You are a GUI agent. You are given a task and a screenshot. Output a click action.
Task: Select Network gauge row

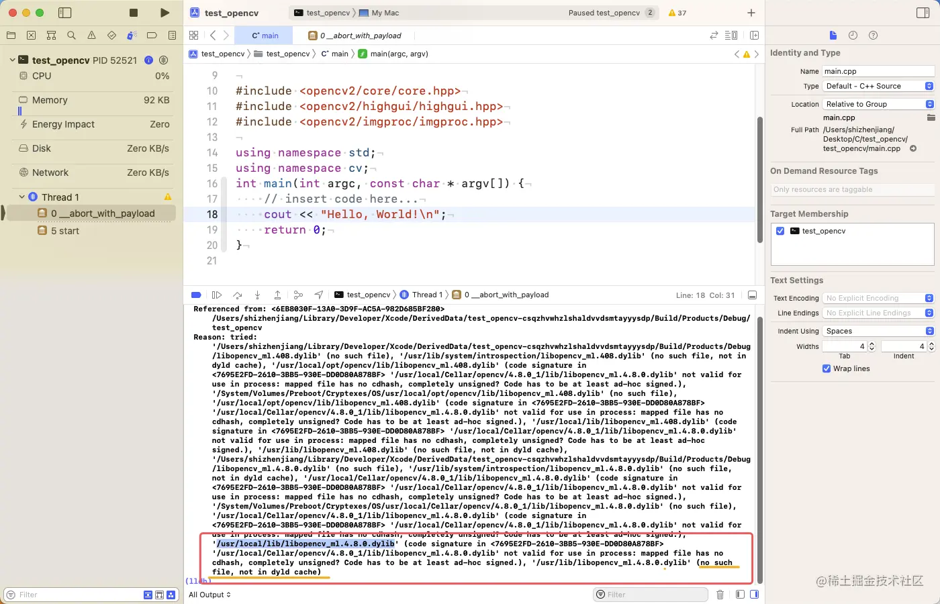point(94,172)
